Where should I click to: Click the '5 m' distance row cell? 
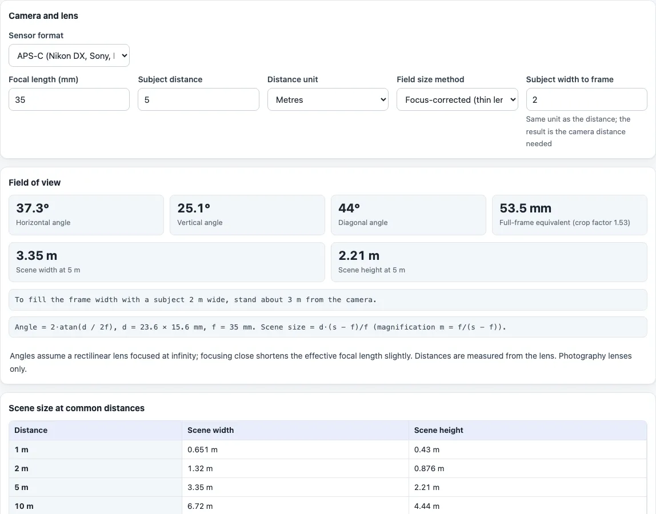pos(95,487)
